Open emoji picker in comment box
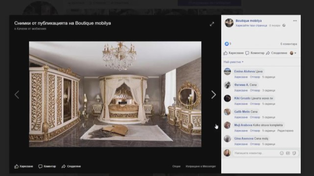The image size is (314, 176). click(x=282, y=153)
